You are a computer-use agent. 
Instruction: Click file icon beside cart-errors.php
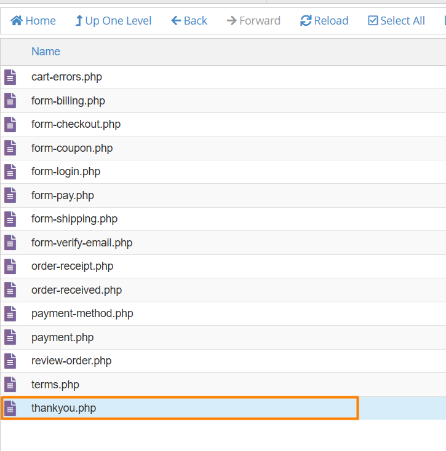point(10,77)
